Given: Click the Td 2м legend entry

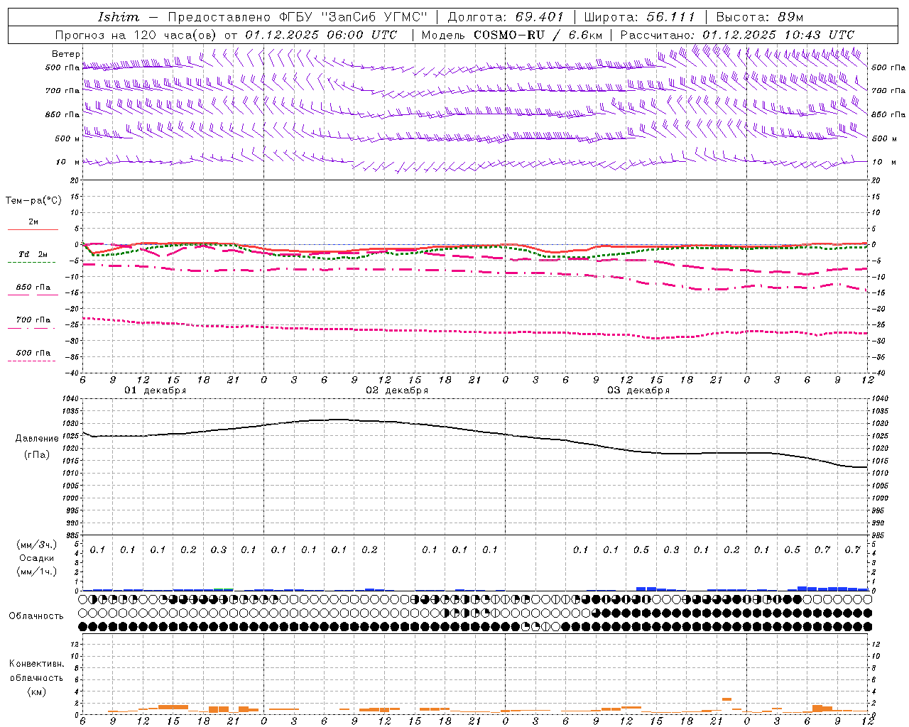Looking at the screenshot, I should coord(33,254).
